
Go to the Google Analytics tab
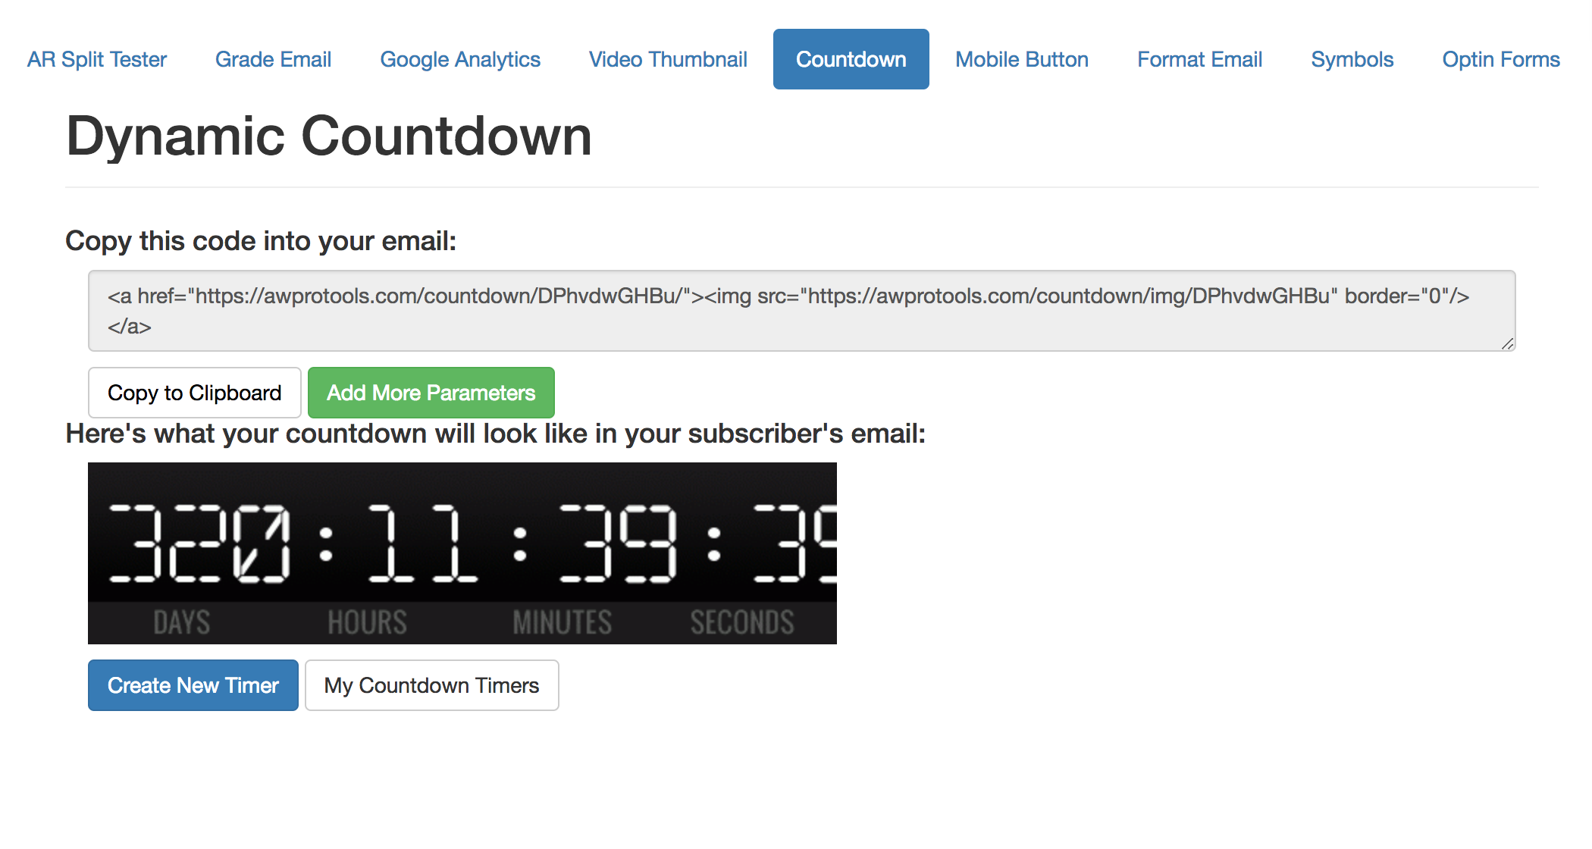(460, 59)
